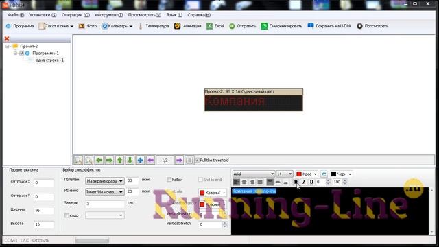Collapse the Программа-1 tree node
The image size is (439, 247).
[15, 54]
